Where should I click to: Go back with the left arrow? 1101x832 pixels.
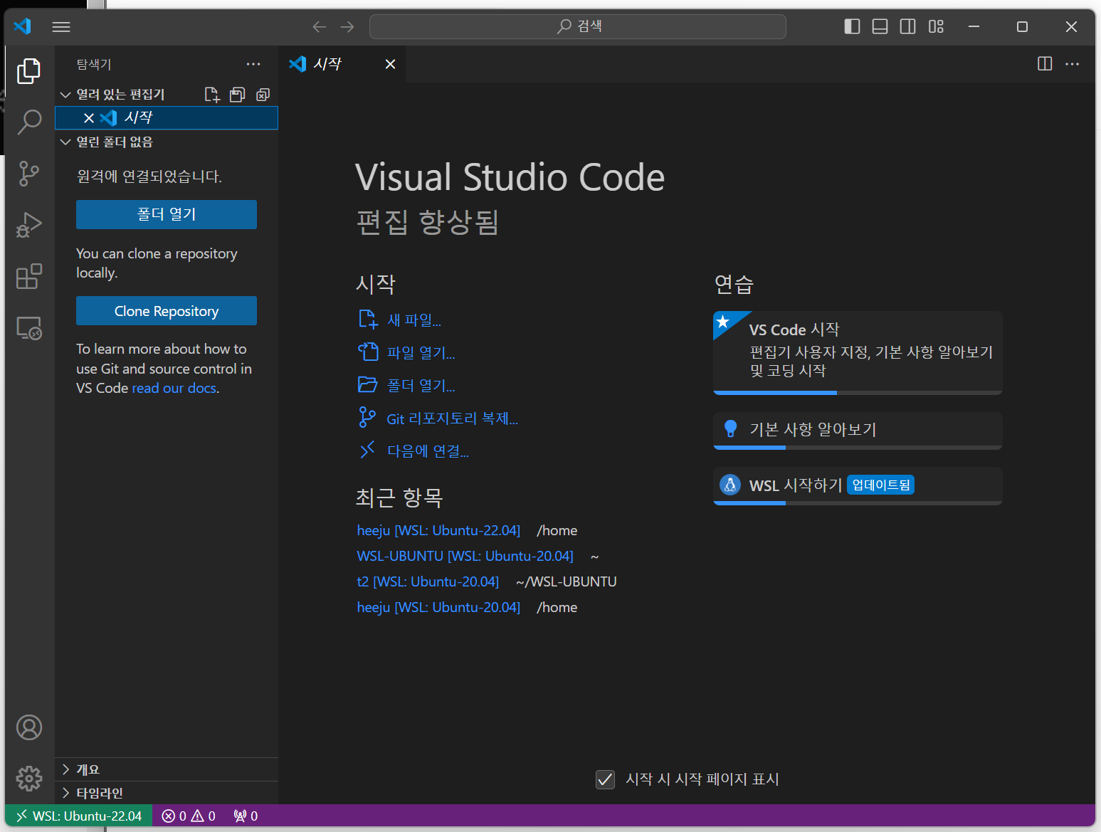pos(320,27)
